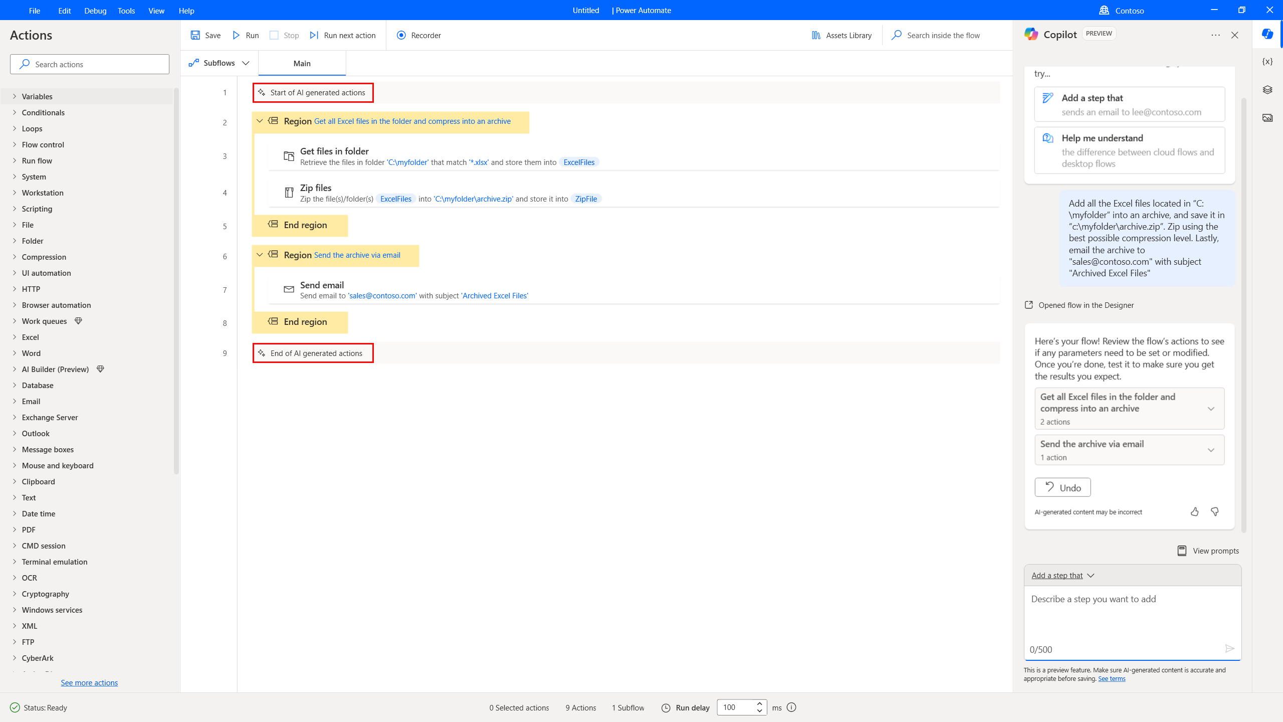Viewport: 1283px width, 722px height.
Task: Open the Debug menu
Action: tap(95, 11)
